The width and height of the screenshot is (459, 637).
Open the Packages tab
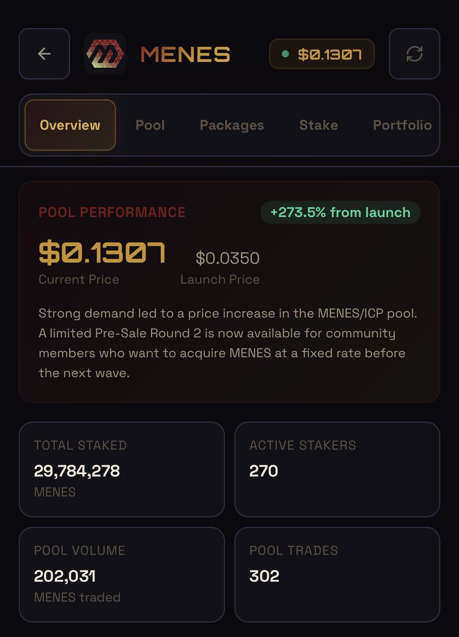[231, 125]
